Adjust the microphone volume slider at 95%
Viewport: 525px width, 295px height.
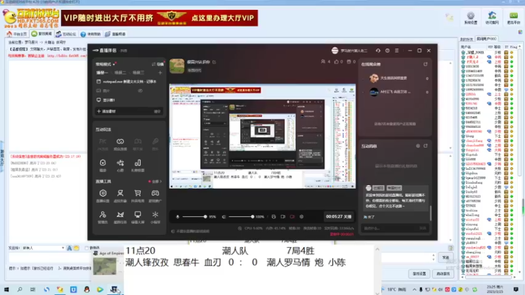(194, 217)
